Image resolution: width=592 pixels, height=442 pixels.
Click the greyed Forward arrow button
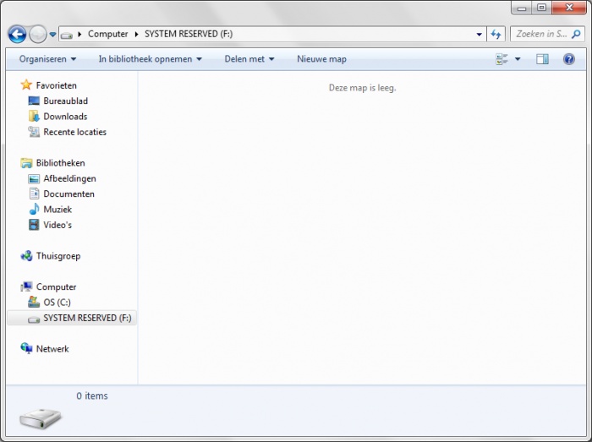tap(38, 35)
